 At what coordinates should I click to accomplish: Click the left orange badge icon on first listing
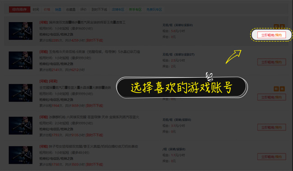[x=276, y=26]
